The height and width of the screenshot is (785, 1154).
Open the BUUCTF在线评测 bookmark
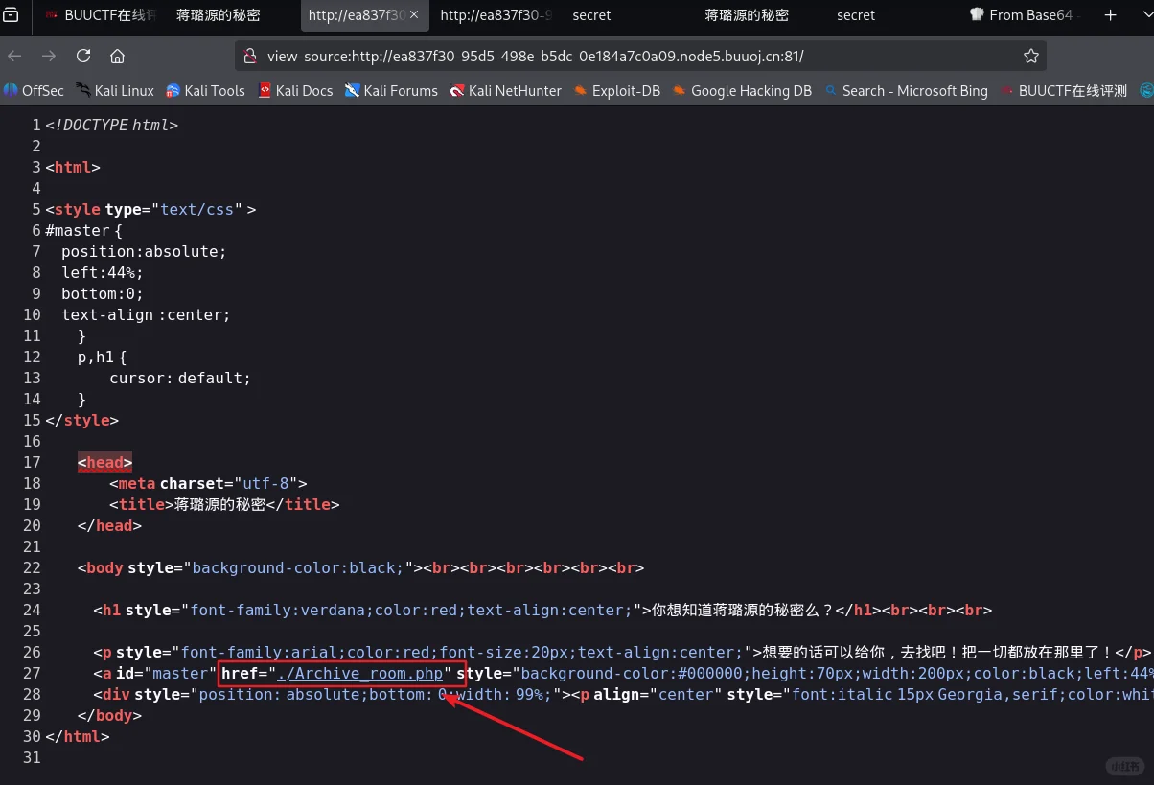1064,90
